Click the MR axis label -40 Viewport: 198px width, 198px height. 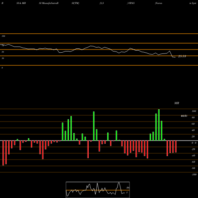(193, 156)
